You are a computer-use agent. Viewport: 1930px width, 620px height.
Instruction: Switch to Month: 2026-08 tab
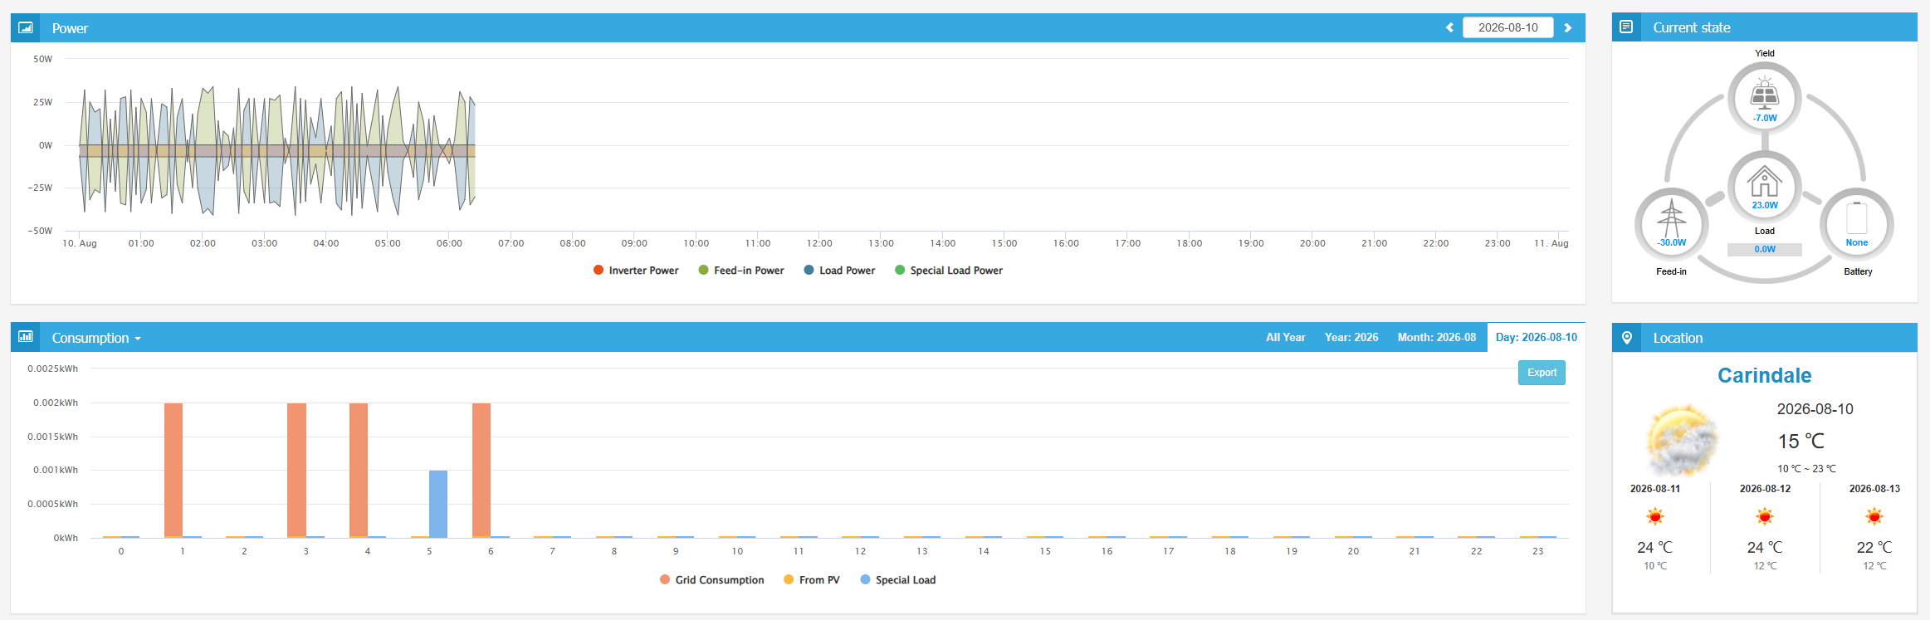1436,338
